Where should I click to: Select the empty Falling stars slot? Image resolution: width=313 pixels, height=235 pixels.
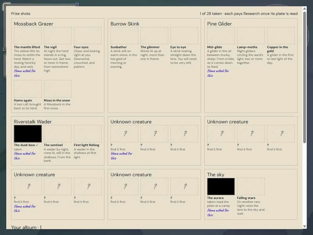pyautogui.click(x=251, y=186)
